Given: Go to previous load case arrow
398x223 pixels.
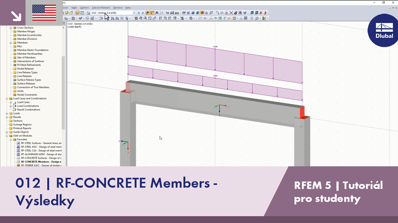Looking at the screenshot, I should [x=138, y=13].
